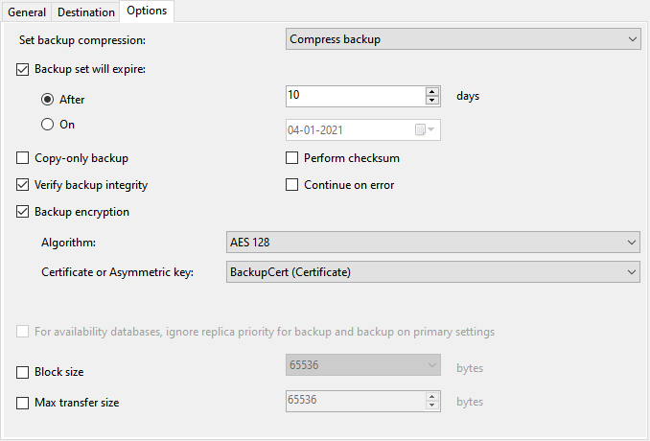Switch to the General tab
The height and width of the screenshot is (441, 650).
(x=27, y=12)
